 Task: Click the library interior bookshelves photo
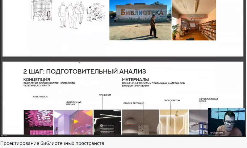[x=194, y=20]
